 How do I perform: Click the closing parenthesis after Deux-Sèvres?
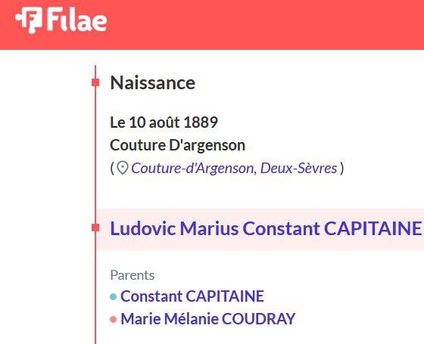tap(341, 168)
